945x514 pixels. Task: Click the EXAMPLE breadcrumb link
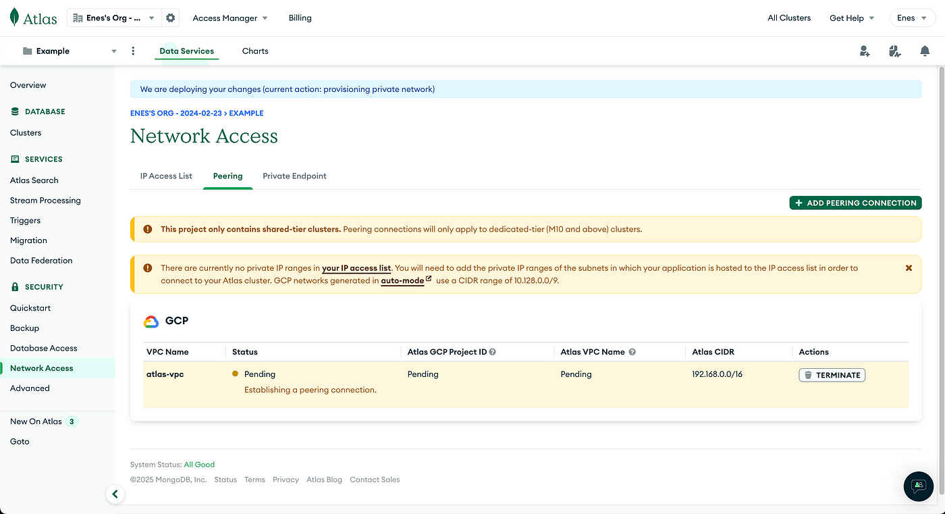coord(246,113)
